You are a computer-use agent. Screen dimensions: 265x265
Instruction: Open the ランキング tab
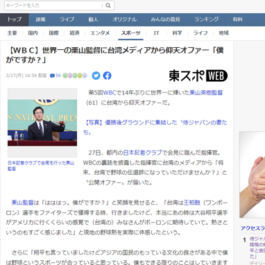[207, 19]
